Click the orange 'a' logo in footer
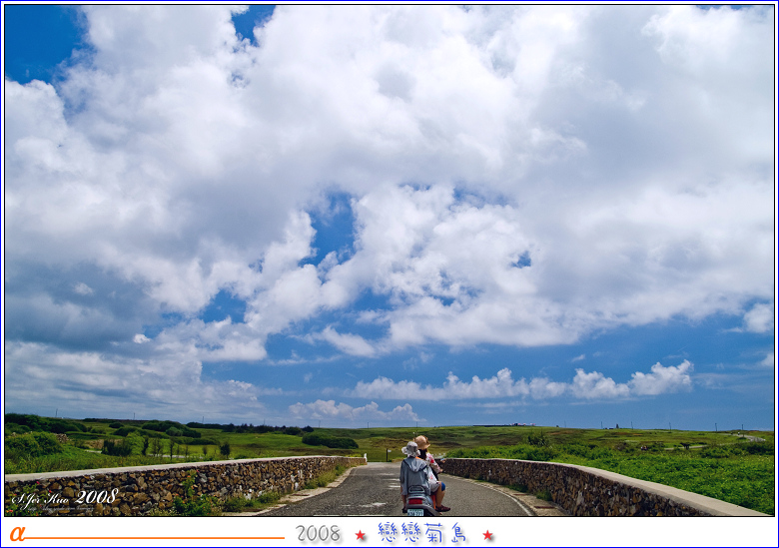This screenshot has width=779, height=548. [x=17, y=534]
